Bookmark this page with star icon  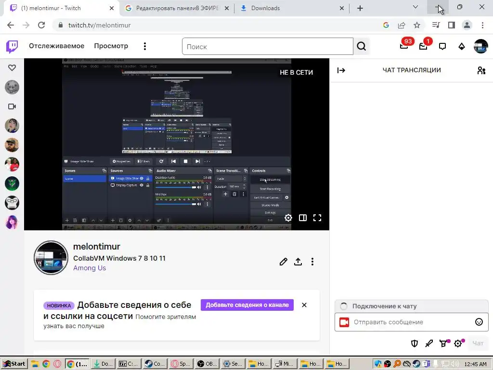[x=417, y=25]
